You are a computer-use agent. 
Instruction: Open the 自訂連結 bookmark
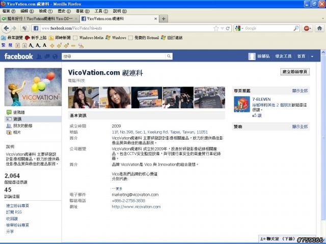pos(172,38)
